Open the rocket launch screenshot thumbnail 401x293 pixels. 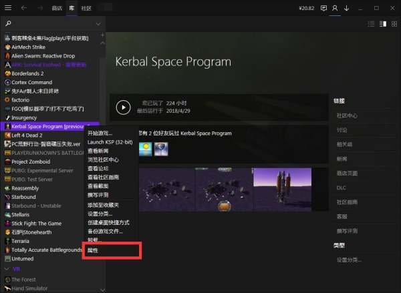282,190
